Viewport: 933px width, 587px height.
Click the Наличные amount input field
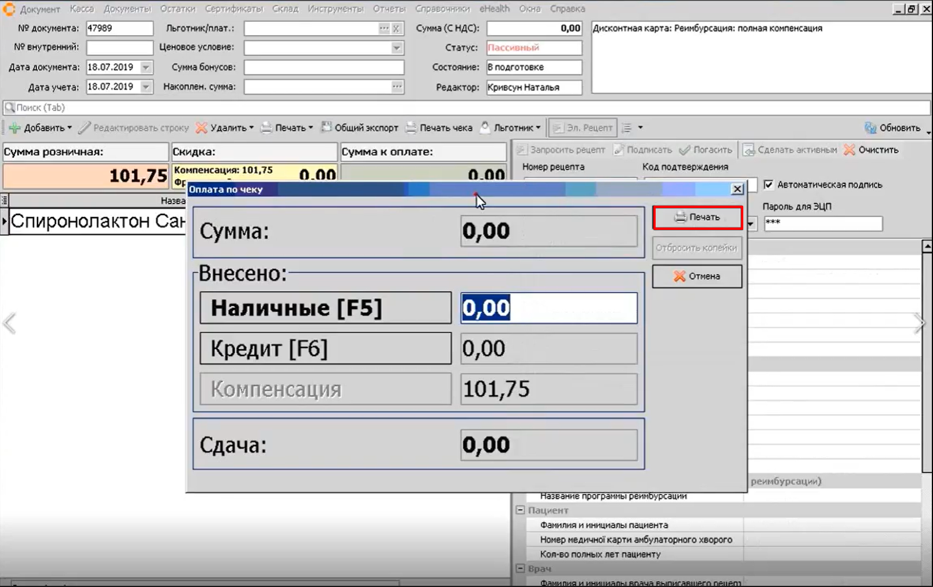[x=548, y=308]
